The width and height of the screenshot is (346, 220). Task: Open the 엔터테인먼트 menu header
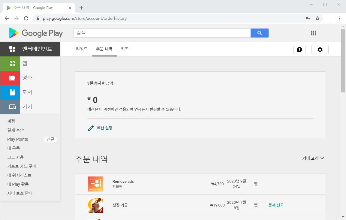point(30,49)
